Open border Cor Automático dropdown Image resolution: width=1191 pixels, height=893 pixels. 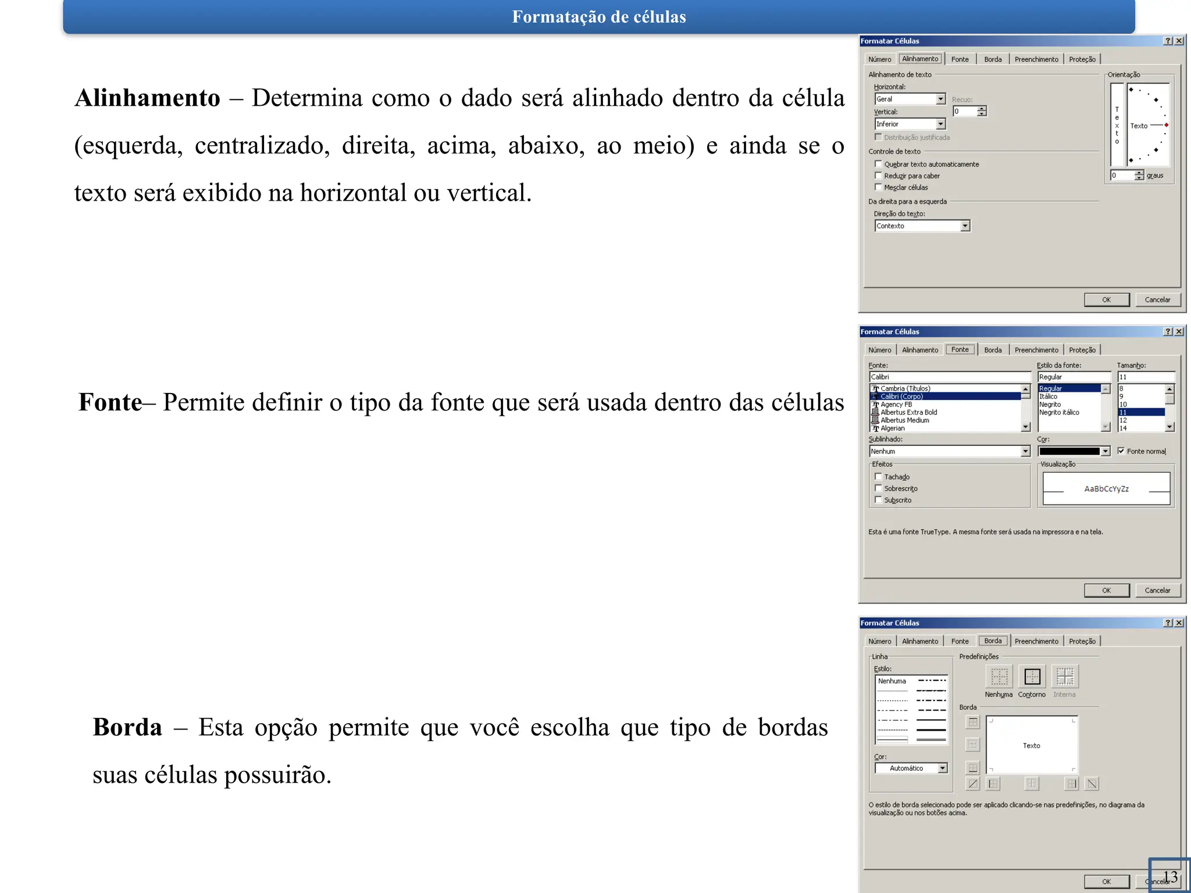click(911, 768)
